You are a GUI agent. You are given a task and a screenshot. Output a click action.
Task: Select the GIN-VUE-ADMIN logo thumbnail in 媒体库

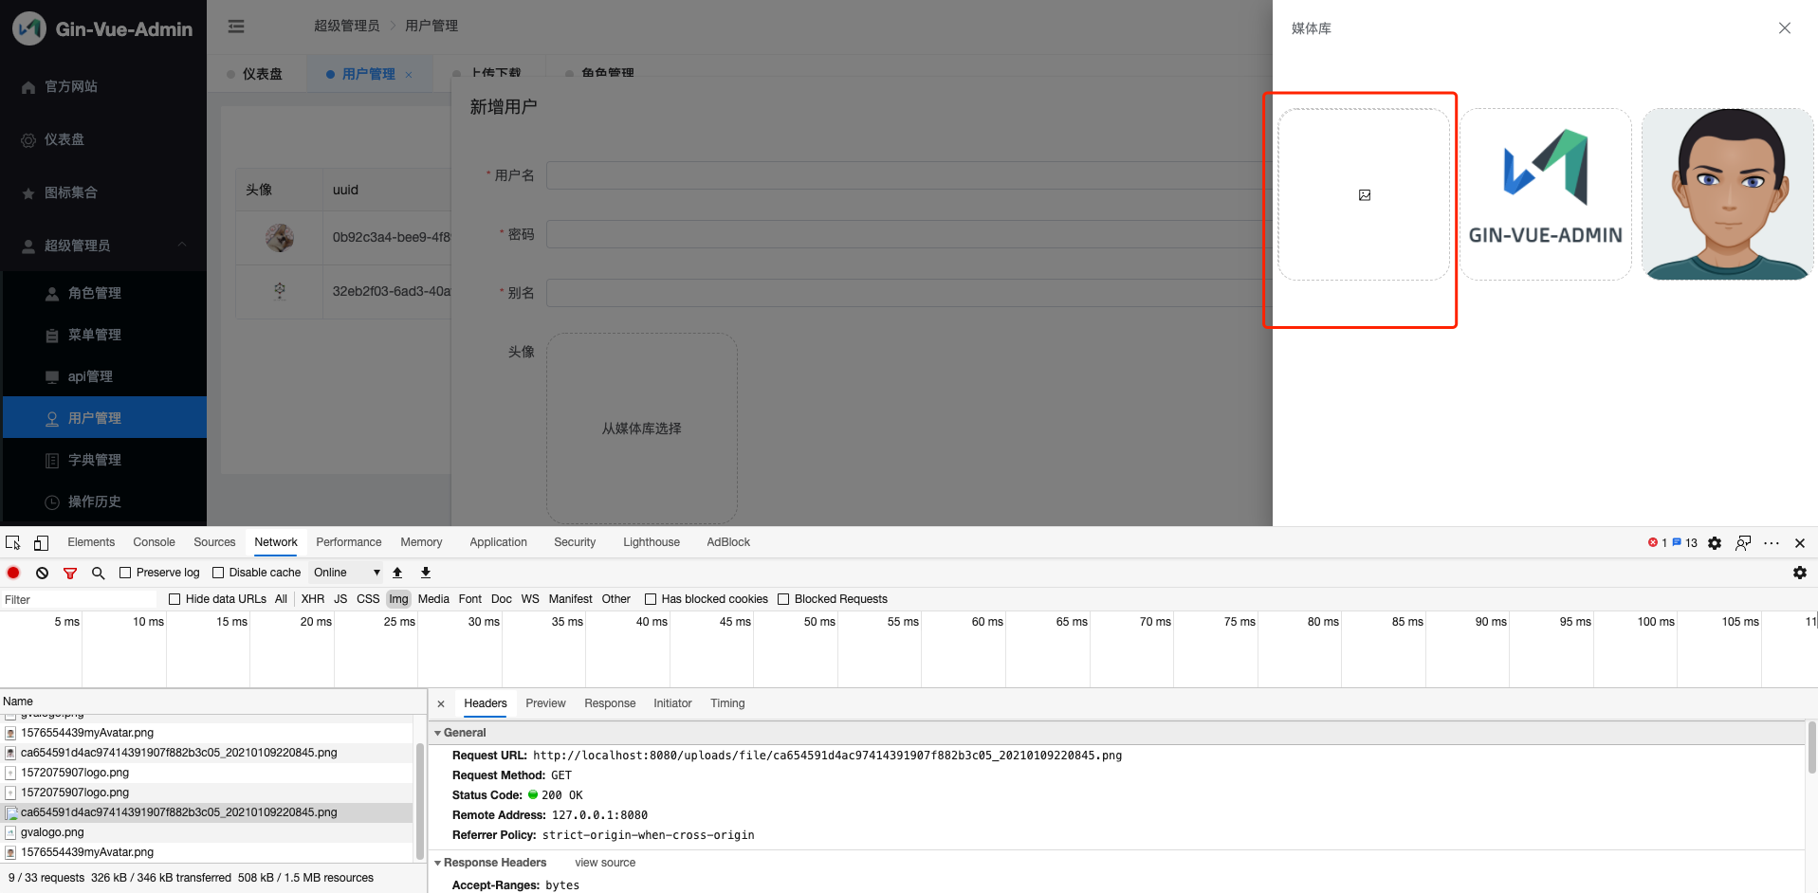[1545, 193]
